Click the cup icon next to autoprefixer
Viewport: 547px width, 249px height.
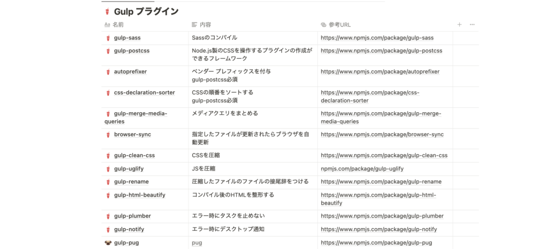108,72
